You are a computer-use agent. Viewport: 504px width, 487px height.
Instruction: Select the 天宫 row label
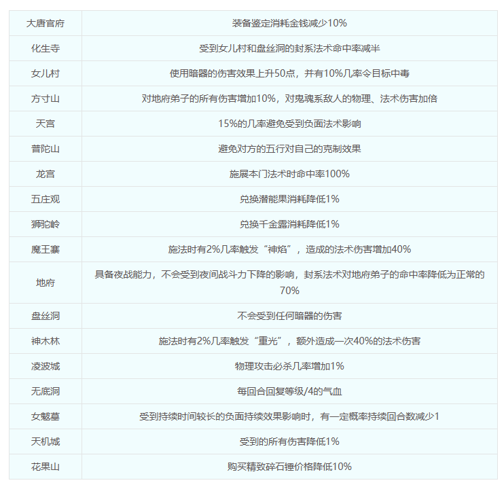46,124
